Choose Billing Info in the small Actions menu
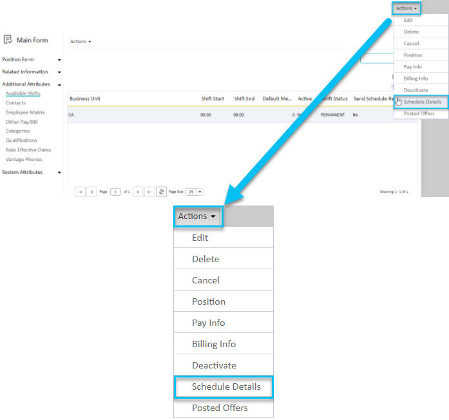Screen dimensions: 449x420 pos(421,79)
